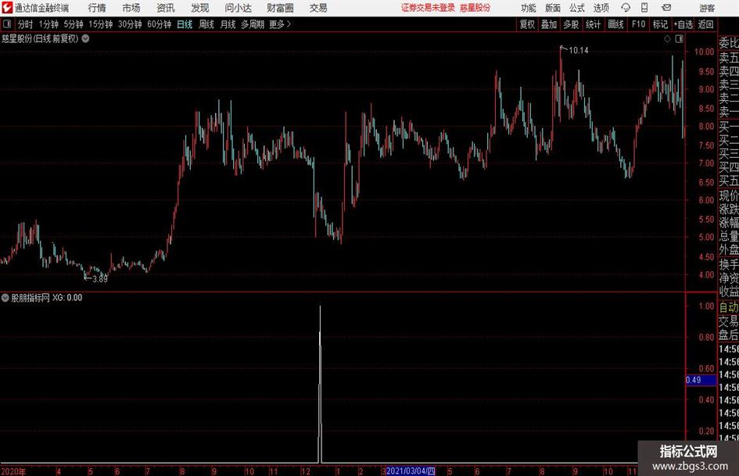Expand the 更多 periods chevron
Screen dimensions: 739x476
[x=289, y=24]
